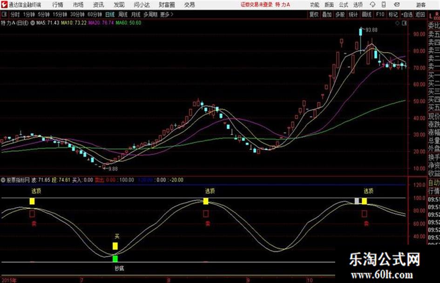
Task: Click the 标记 mark button
Action: tap(393, 14)
